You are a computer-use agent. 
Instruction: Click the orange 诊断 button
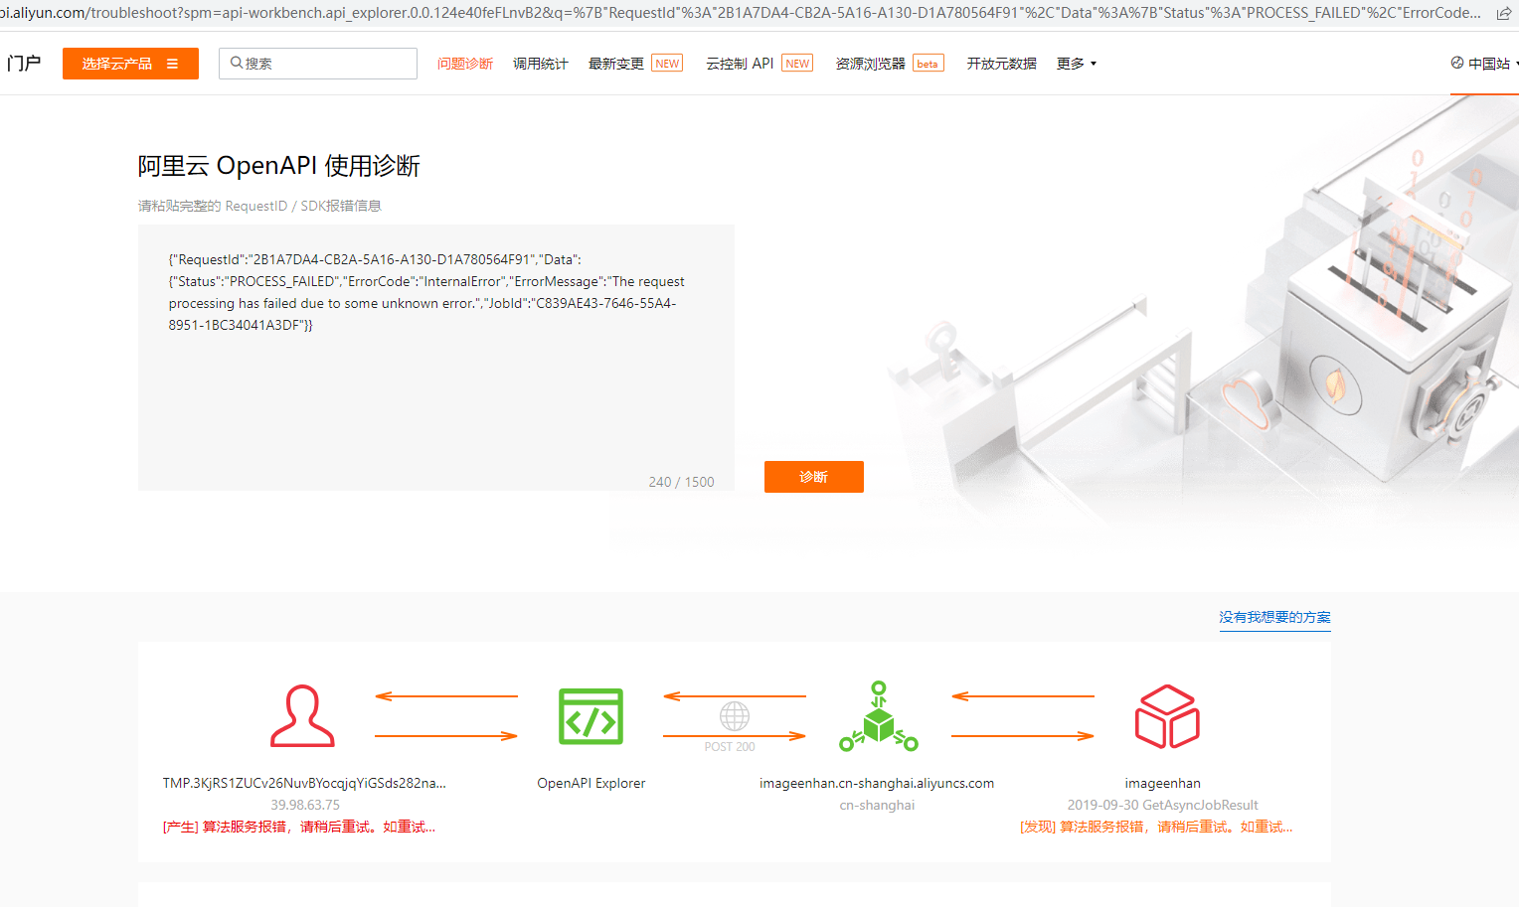[x=814, y=477]
